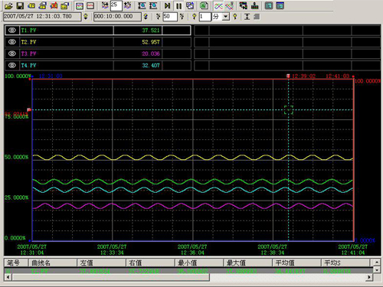Toggle visibility eye for T1.PV
This screenshot has width=383, height=287.
pyautogui.click(x=12, y=30)
